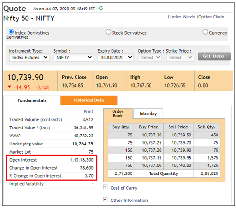236x209 pixels.
Task: Click the Sell Qty. column header
Action: click(x=206, y=127)
